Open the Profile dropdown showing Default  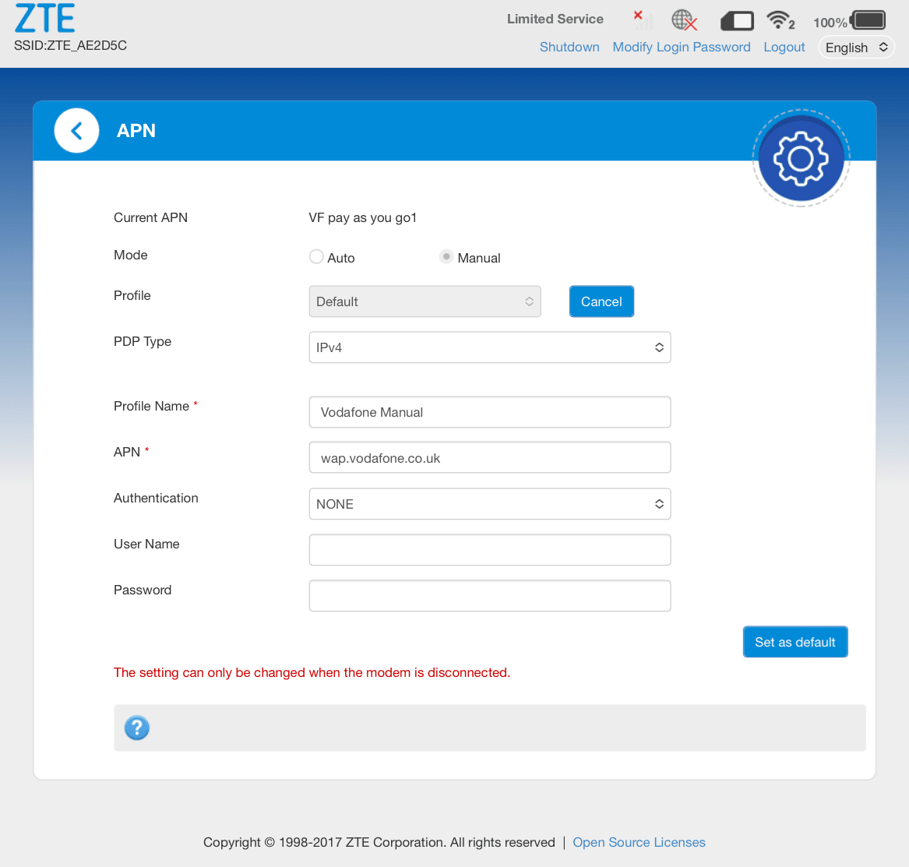[x=425, y=301]
